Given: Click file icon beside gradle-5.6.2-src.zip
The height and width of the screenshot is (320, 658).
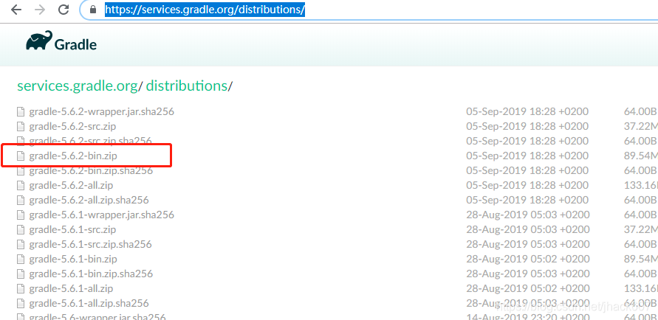Looking at the screenshot, I should pyautogui.click(x=20, y=127).
